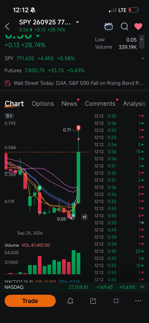Open the Wall Street Today news headline
This screenshot has height=323, width=149.
(x=78, y=83)
